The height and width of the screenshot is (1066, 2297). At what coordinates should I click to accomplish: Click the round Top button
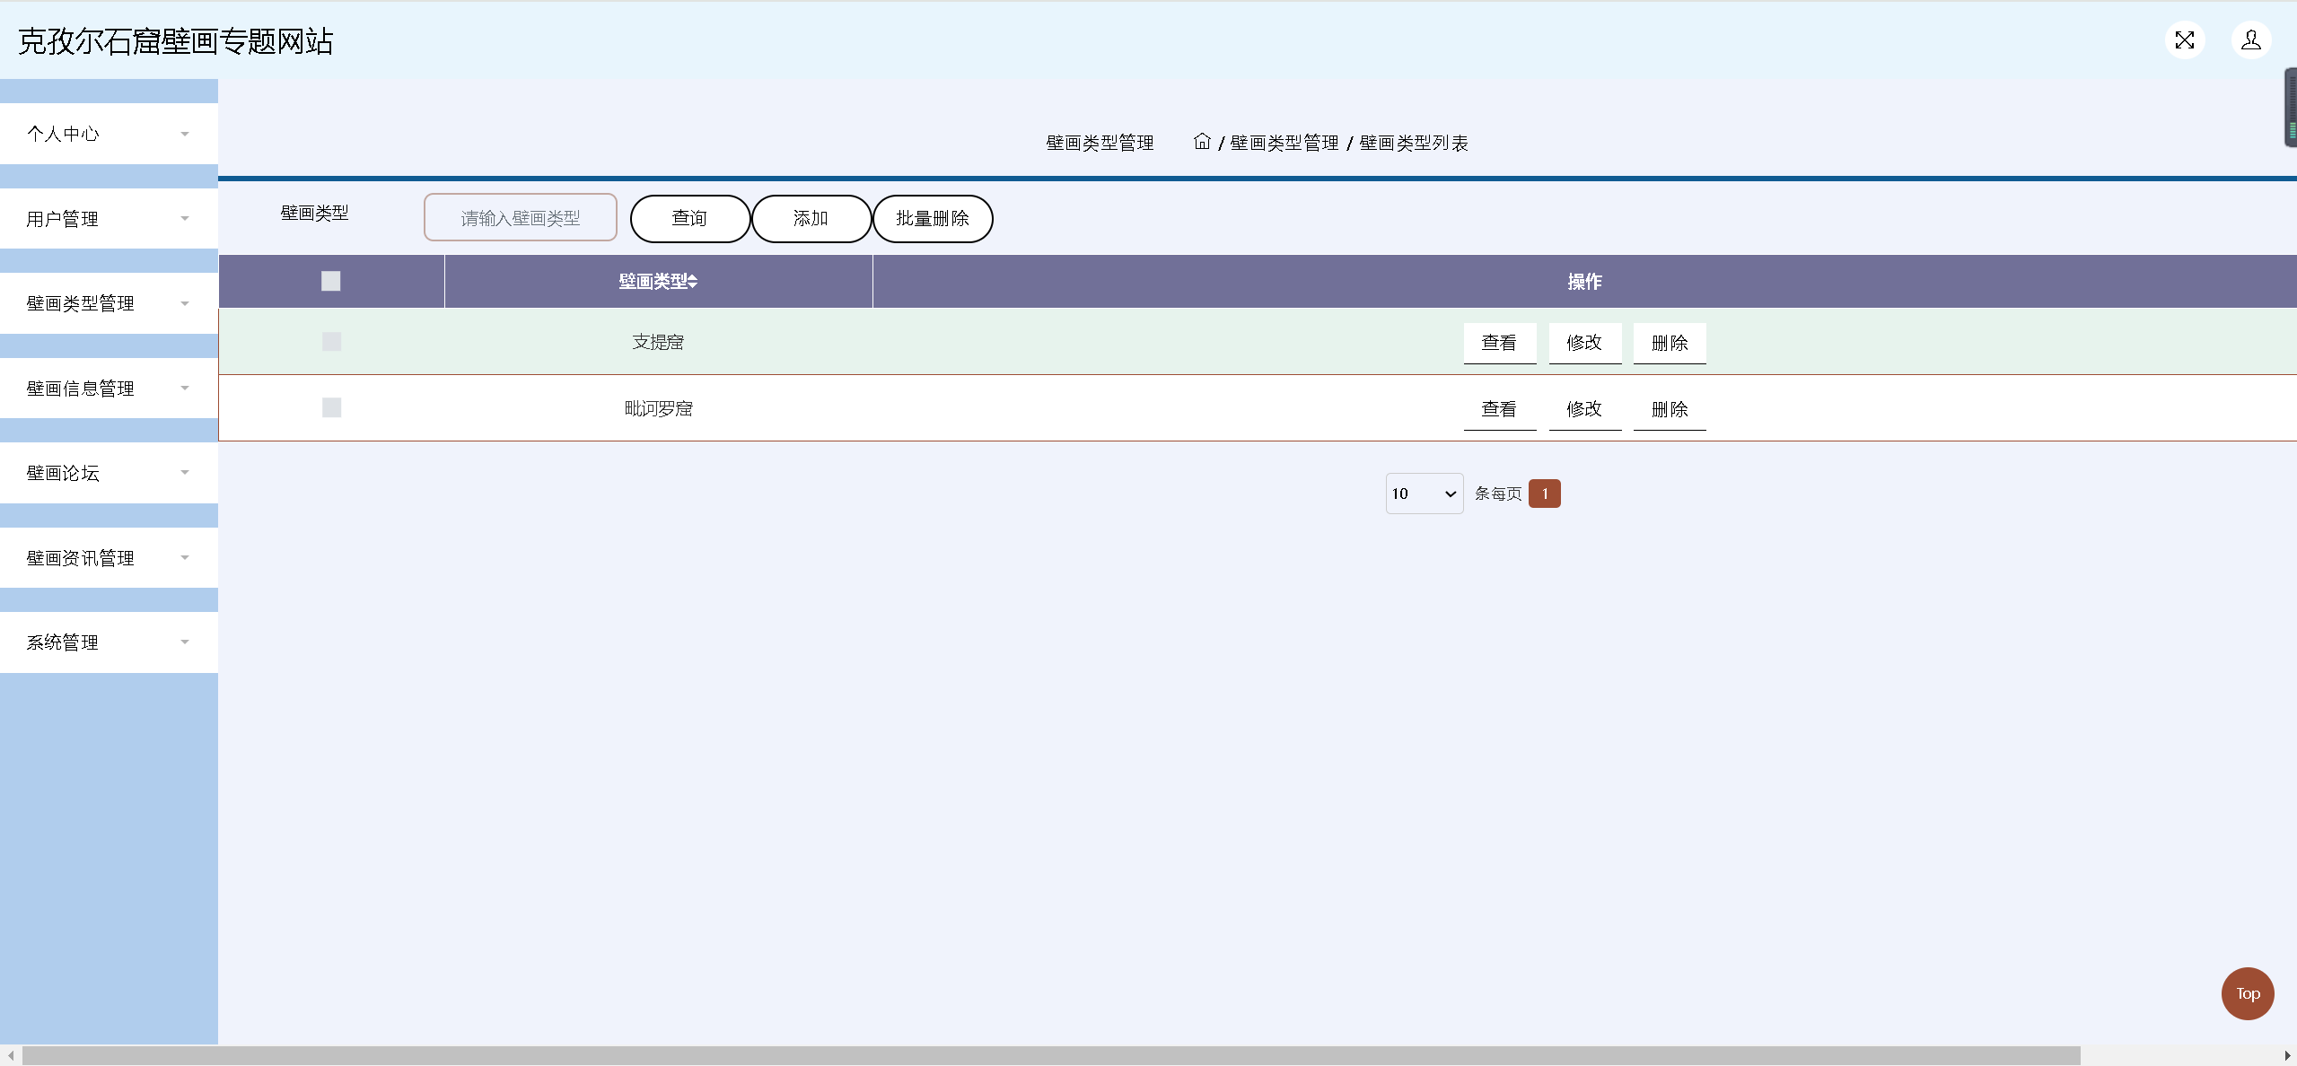pos(2247,993)
